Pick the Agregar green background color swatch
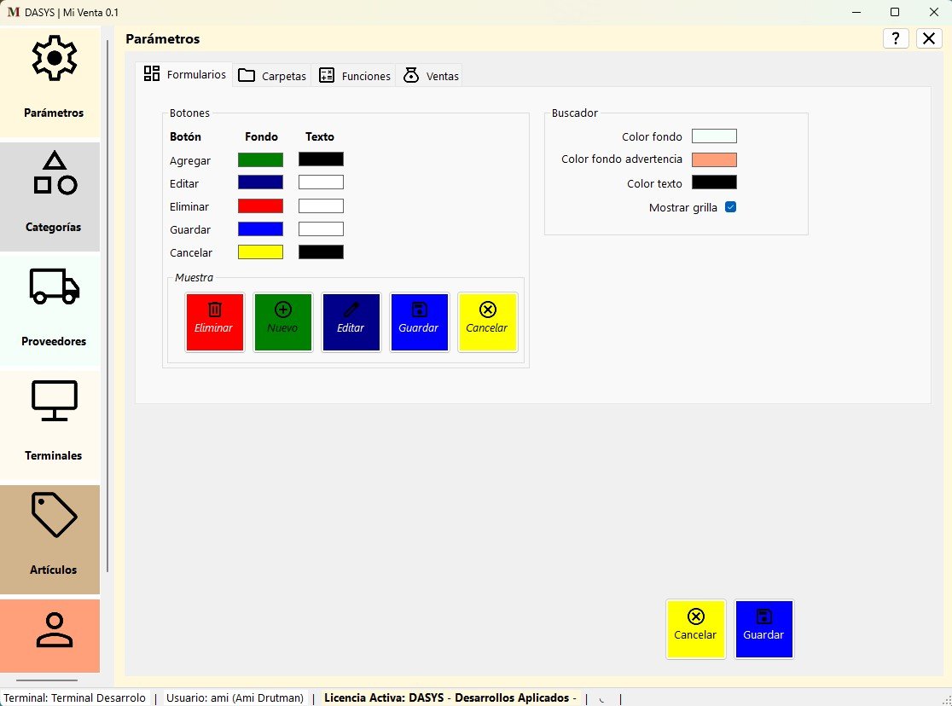Image resolution: width=952 pixels, height=706 pixels. click(x=260, y=160)
